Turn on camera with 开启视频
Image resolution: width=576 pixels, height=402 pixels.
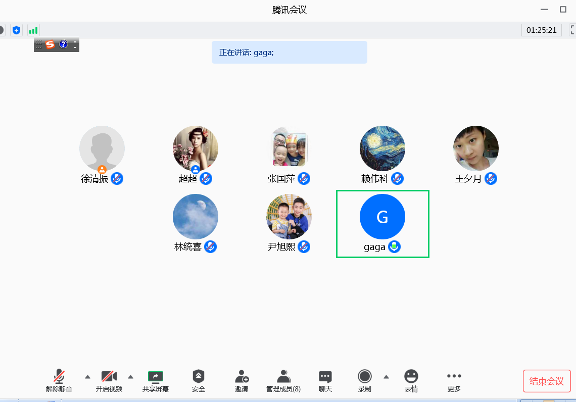(109, 377)
